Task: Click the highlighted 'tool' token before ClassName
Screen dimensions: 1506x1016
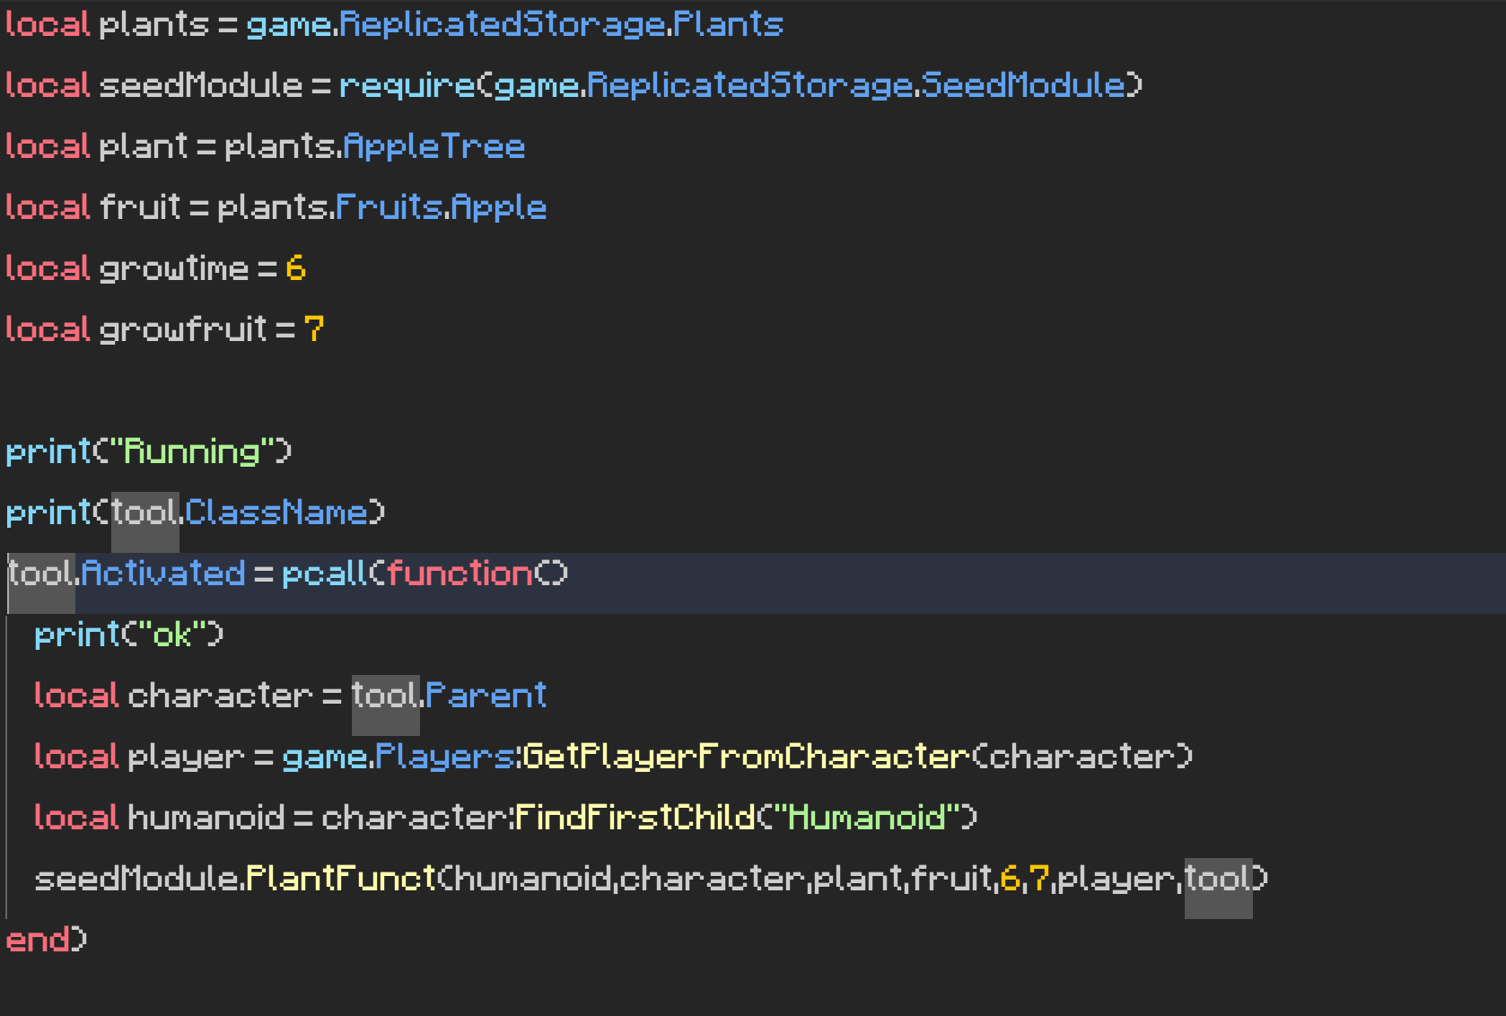Action: (x=144, y=512)
